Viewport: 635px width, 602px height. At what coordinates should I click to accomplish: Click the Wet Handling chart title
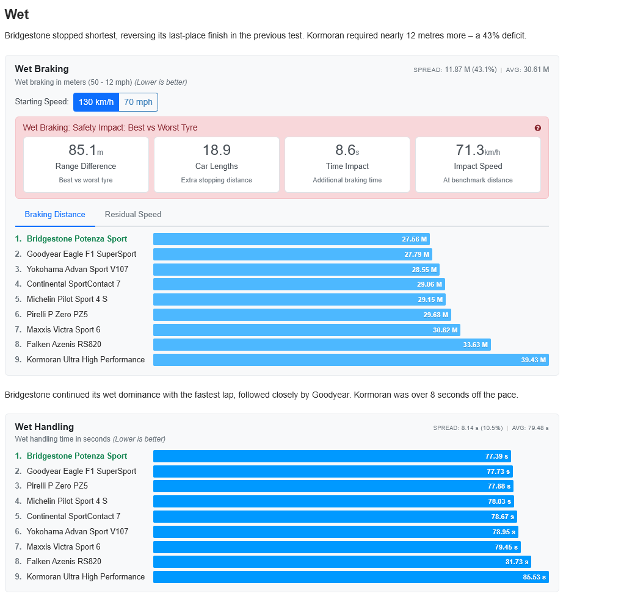click(45, 427)
